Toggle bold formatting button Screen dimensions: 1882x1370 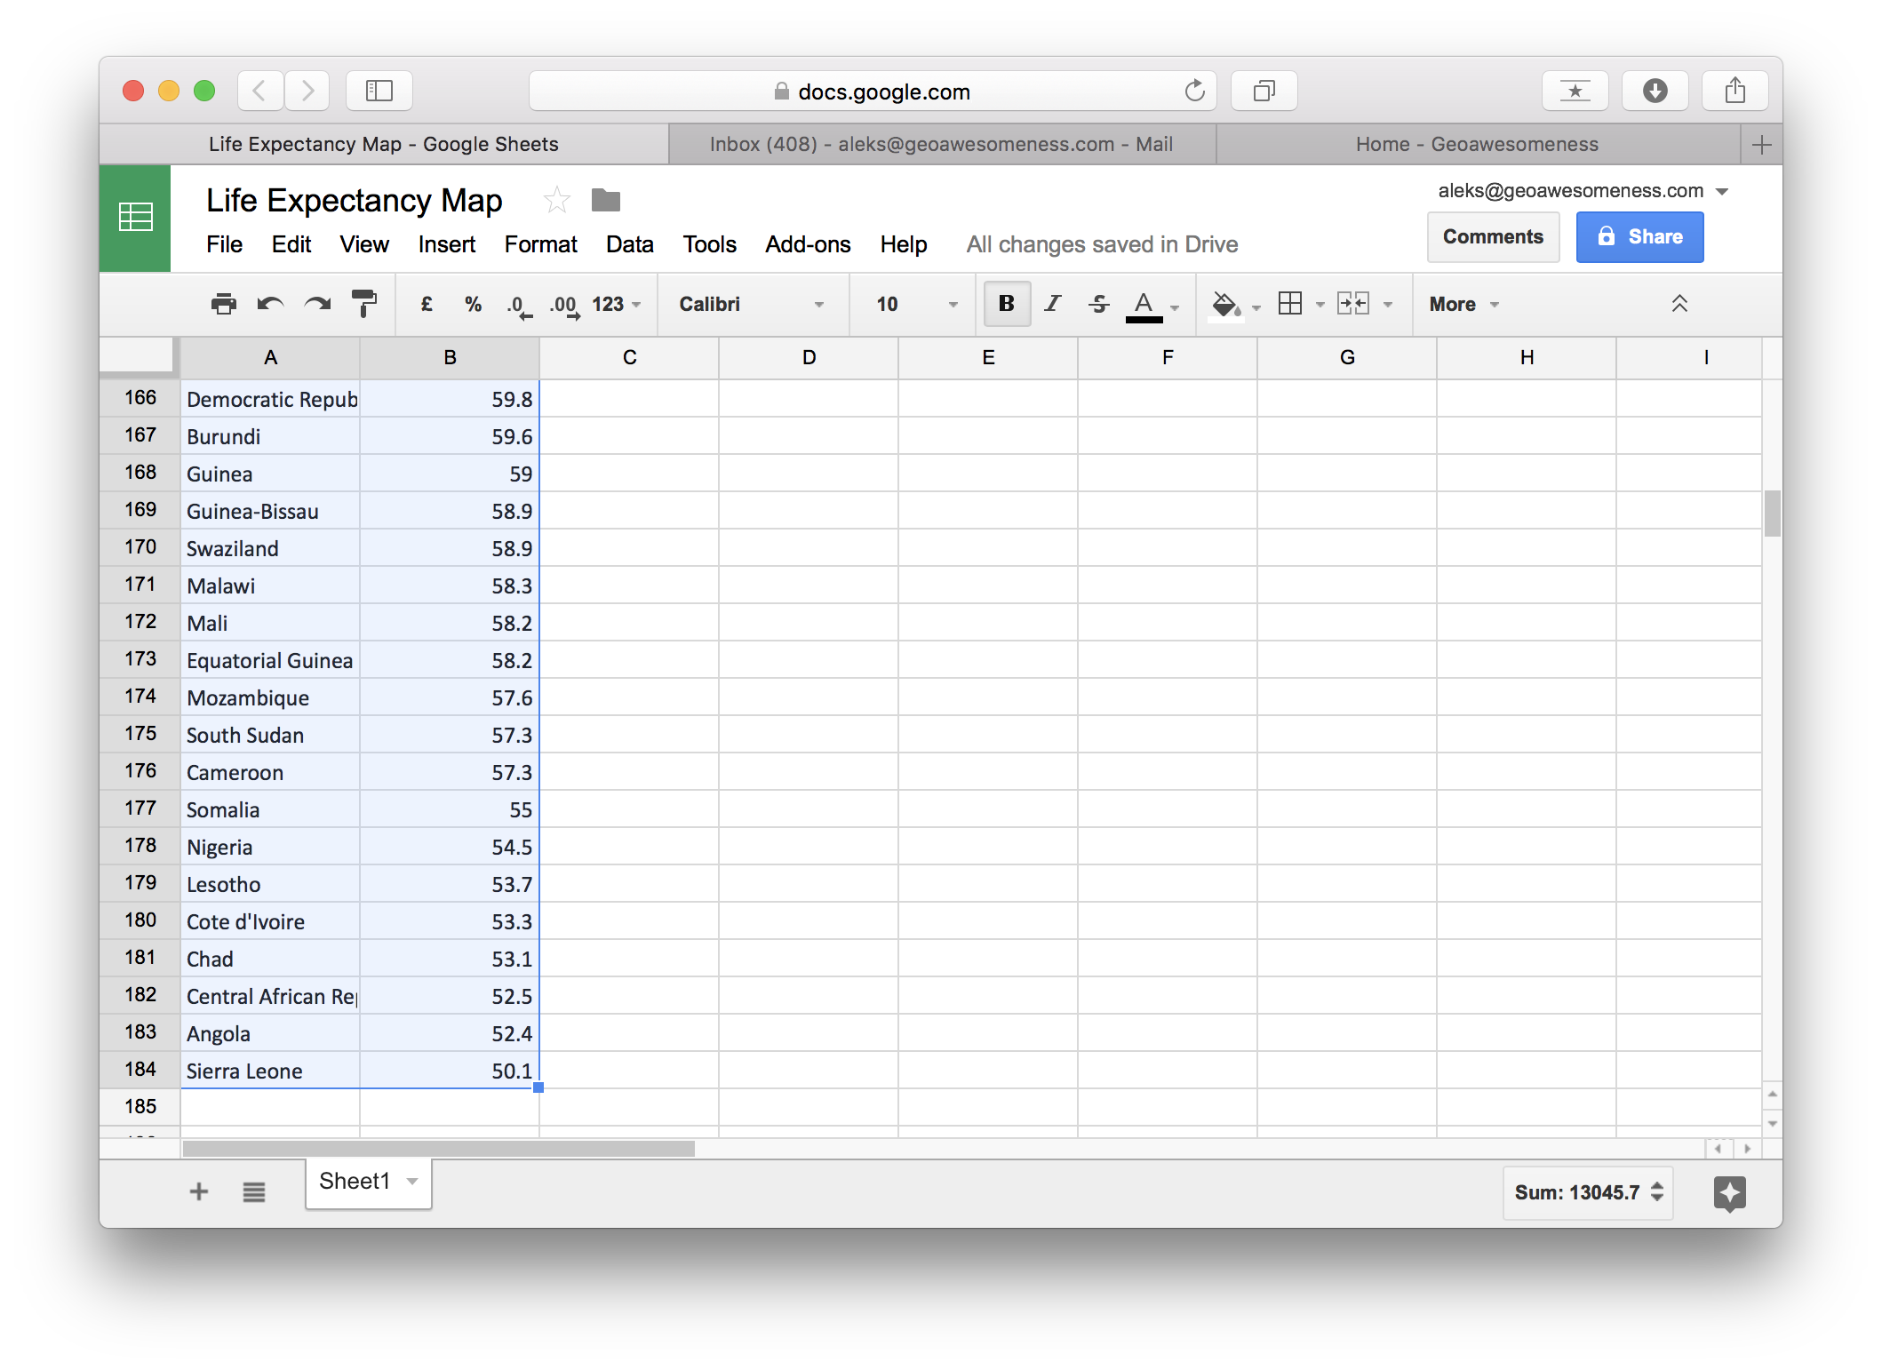click(x=1007, y=304)
